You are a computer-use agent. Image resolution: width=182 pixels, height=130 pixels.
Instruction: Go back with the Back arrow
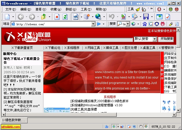21,17
